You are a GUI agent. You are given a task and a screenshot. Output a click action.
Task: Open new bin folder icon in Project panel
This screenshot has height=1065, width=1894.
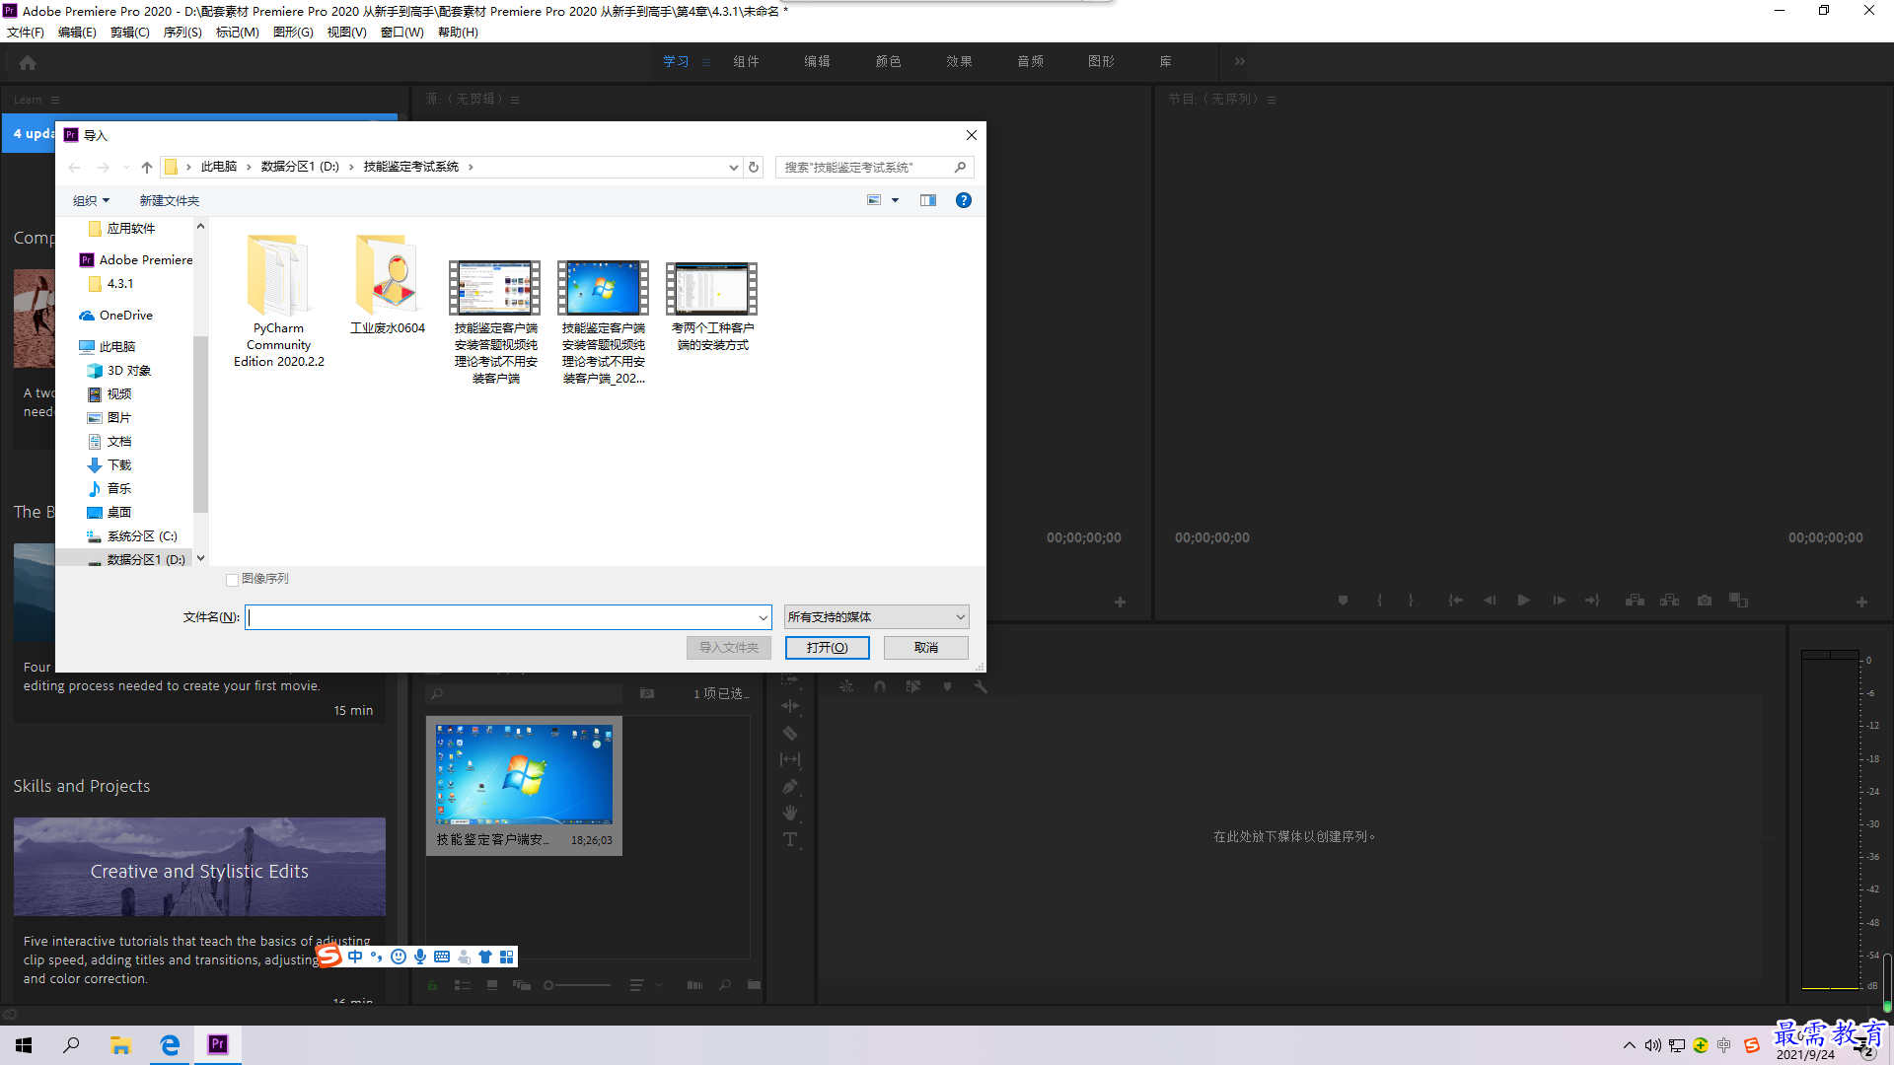click(x=754, y=984)
